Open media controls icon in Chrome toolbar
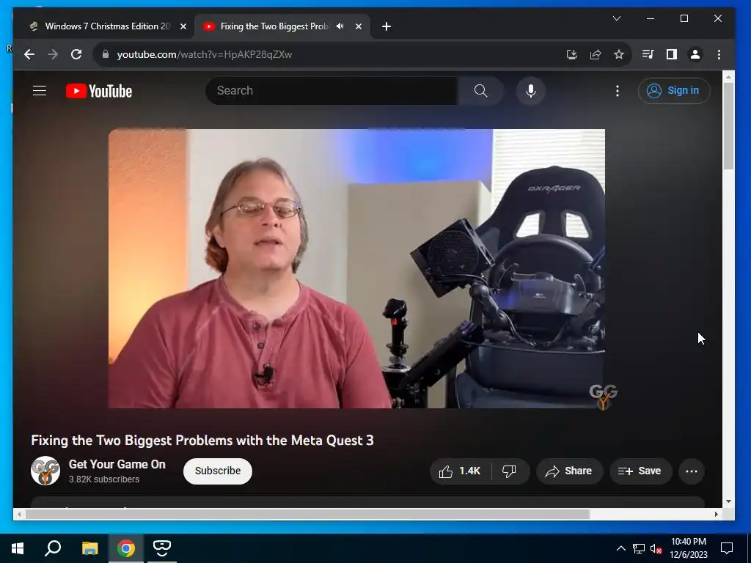 click(648, 54)
